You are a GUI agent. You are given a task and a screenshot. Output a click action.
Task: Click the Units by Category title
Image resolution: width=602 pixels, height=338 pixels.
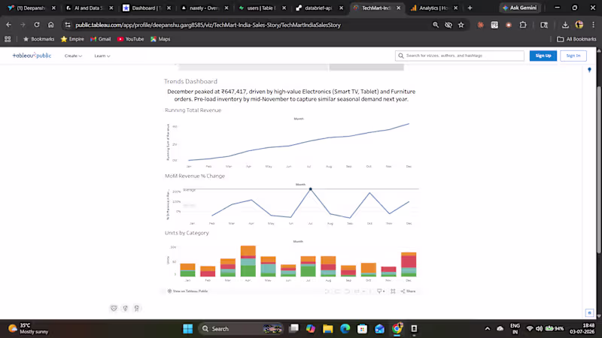[x=187, y=233]
